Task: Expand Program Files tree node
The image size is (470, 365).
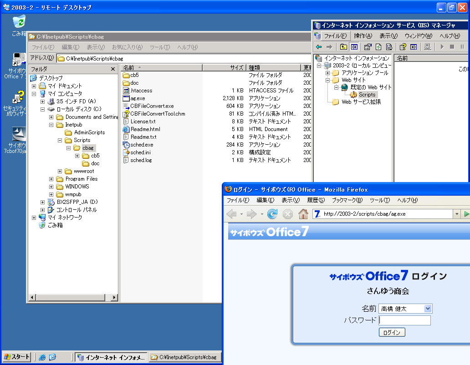Action: pyautogui.click(x=51, y=179)
